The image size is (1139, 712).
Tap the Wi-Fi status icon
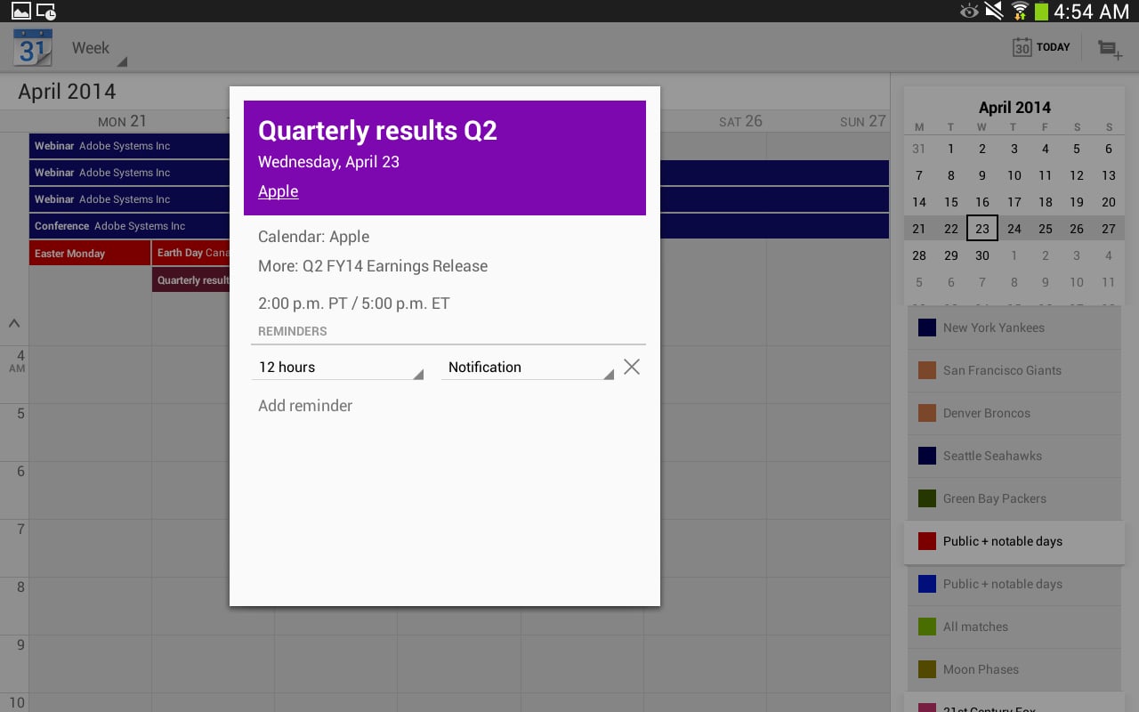point(1020,11)
